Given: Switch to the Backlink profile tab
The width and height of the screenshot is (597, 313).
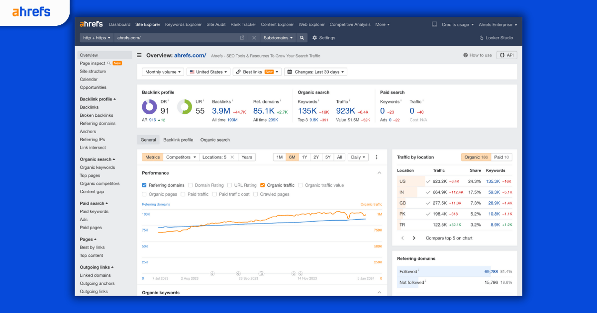Looking at the screenshot, I should click(x=178, y=140).
